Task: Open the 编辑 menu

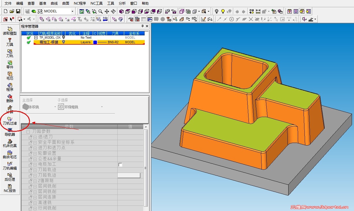Action: click(x=20, y=3)
